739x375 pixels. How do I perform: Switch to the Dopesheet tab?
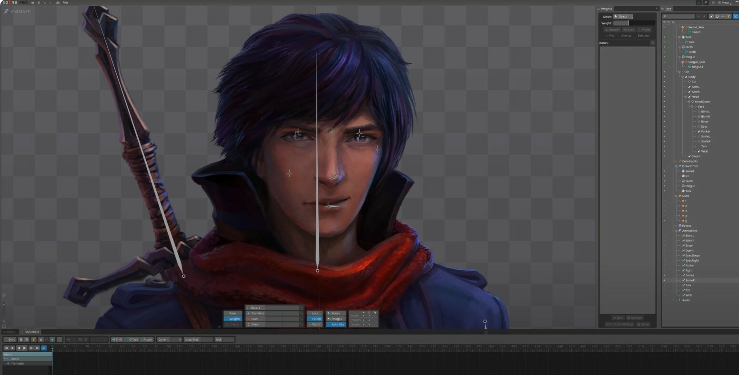(x=30, y=332)
